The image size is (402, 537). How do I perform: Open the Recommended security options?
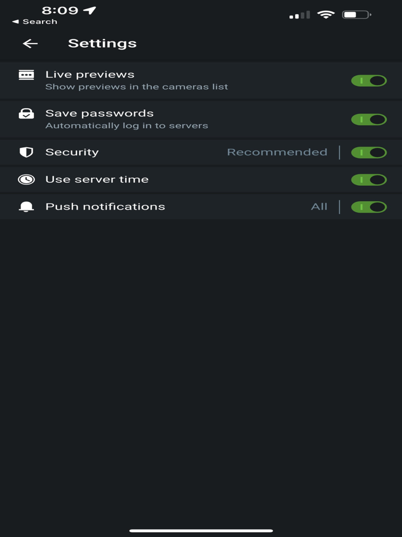pos(277,152)
